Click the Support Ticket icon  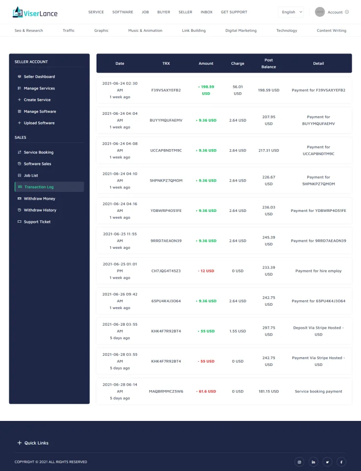tap(20, 222)
